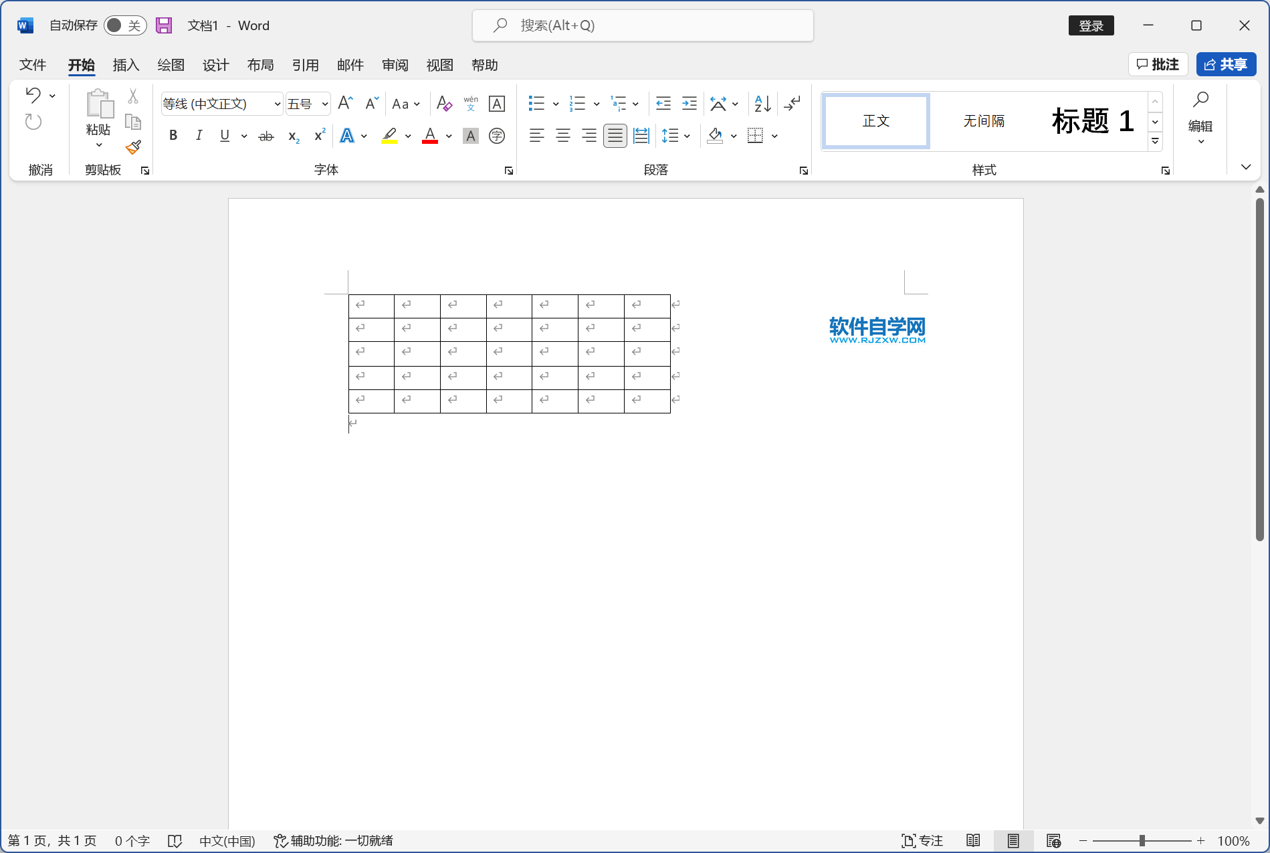This screenshot has height=853, width=1270.
Task: Open the sort dialog via A-Z icon
Action: point(761,104)
